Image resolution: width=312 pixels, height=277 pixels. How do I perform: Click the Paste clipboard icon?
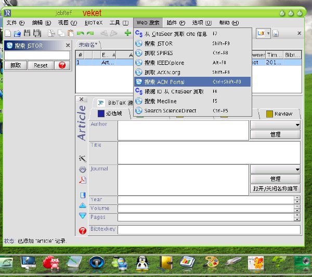click(x=71, y=33)
